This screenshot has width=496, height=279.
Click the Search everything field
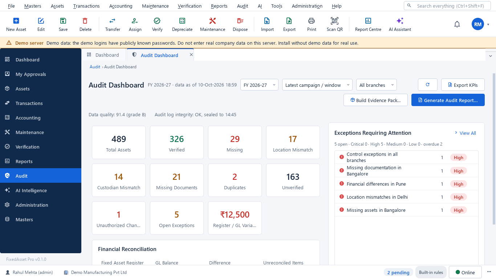point(447,6)
